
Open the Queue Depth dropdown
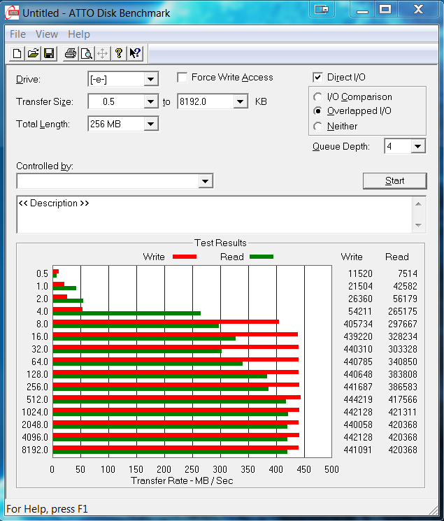pyautogui.click(x=417, y=146)
